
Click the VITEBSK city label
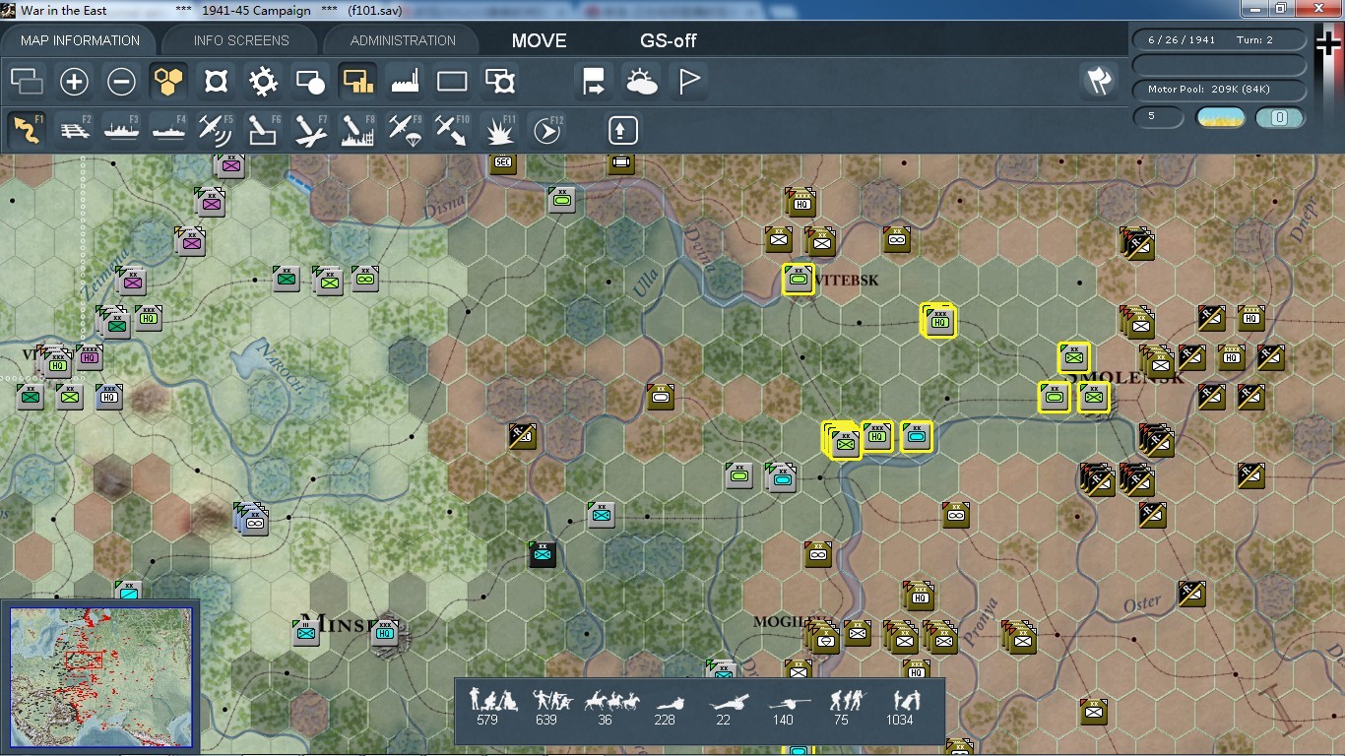click(848, 281)
